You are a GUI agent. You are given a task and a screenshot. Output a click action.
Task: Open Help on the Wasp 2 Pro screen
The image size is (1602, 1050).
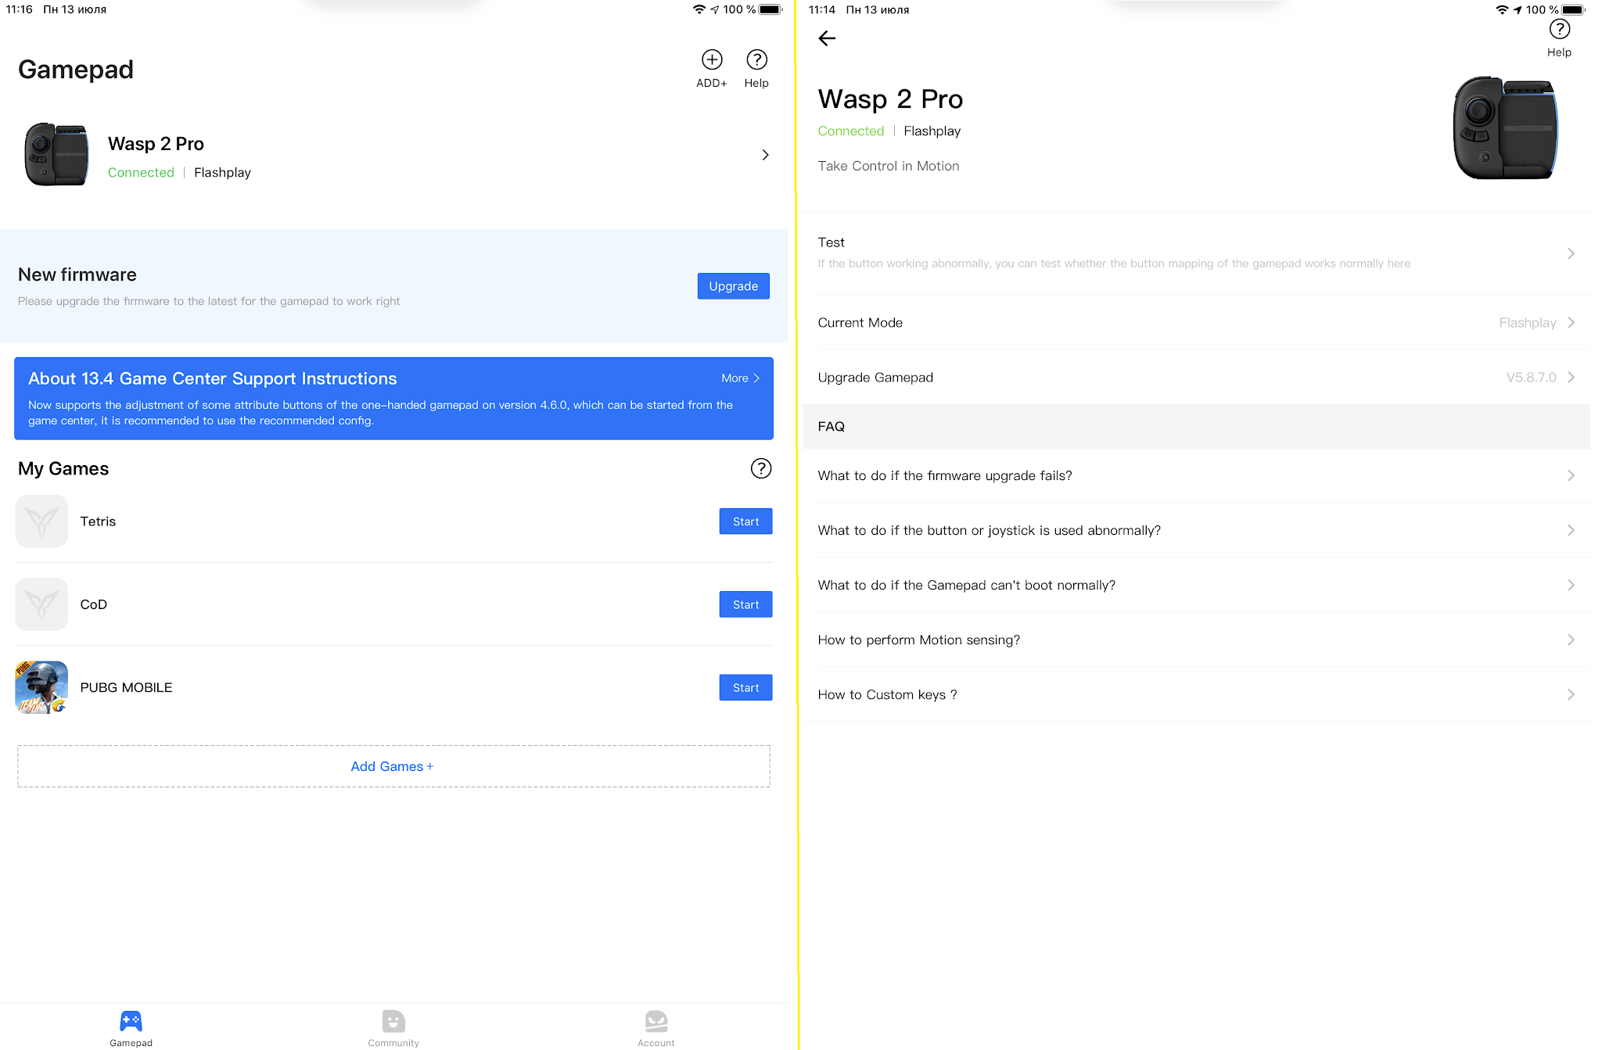[1559, 38]
